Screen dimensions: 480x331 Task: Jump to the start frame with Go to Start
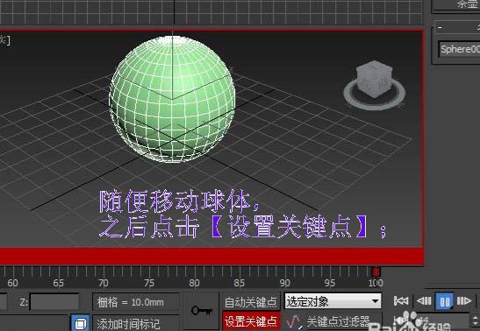click(x=401, y=300)
